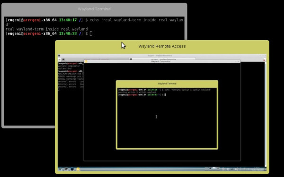Click the new-tab icon at left of tab bar
284x177 pixels.
tap(59, 59)
